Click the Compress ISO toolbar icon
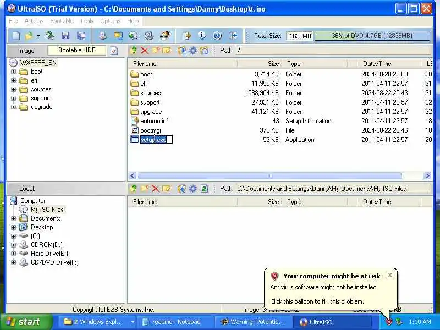The image size is (440, 330). (118, 36)
